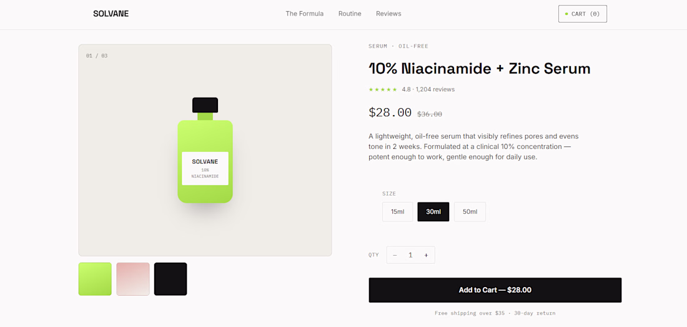
Task: Select the black product thumbnail
Action: click(171, 279)
